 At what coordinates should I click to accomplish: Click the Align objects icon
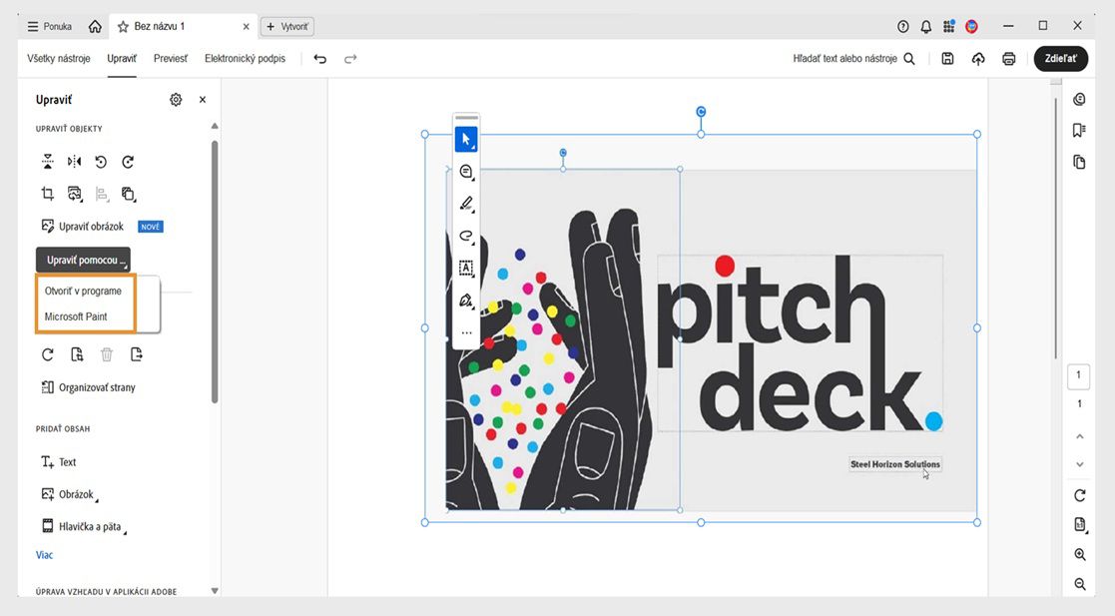coord(102,194)
